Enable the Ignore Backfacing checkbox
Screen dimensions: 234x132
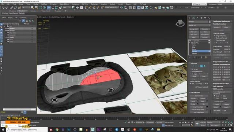pyautogui.click(x=191, y=72)
